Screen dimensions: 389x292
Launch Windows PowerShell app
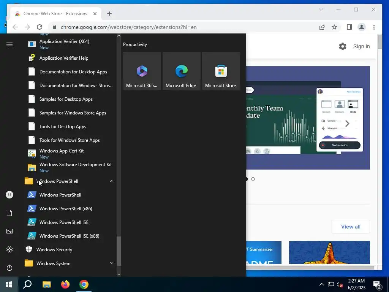[x=70, y=195]
